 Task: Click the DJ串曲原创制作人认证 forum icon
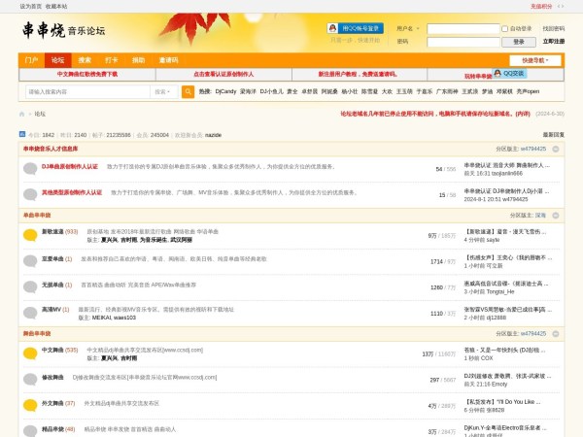[29, 168]
